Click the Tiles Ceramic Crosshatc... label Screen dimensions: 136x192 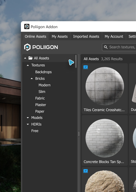[104, 110]
